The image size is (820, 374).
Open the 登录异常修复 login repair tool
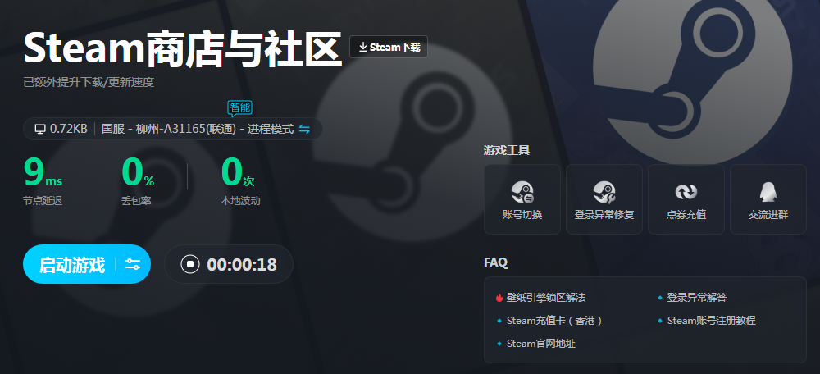[604, 199]
